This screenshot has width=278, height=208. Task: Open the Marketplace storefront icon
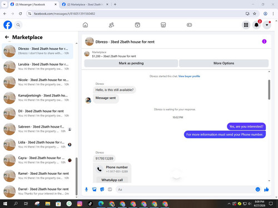tap(163, 25)
